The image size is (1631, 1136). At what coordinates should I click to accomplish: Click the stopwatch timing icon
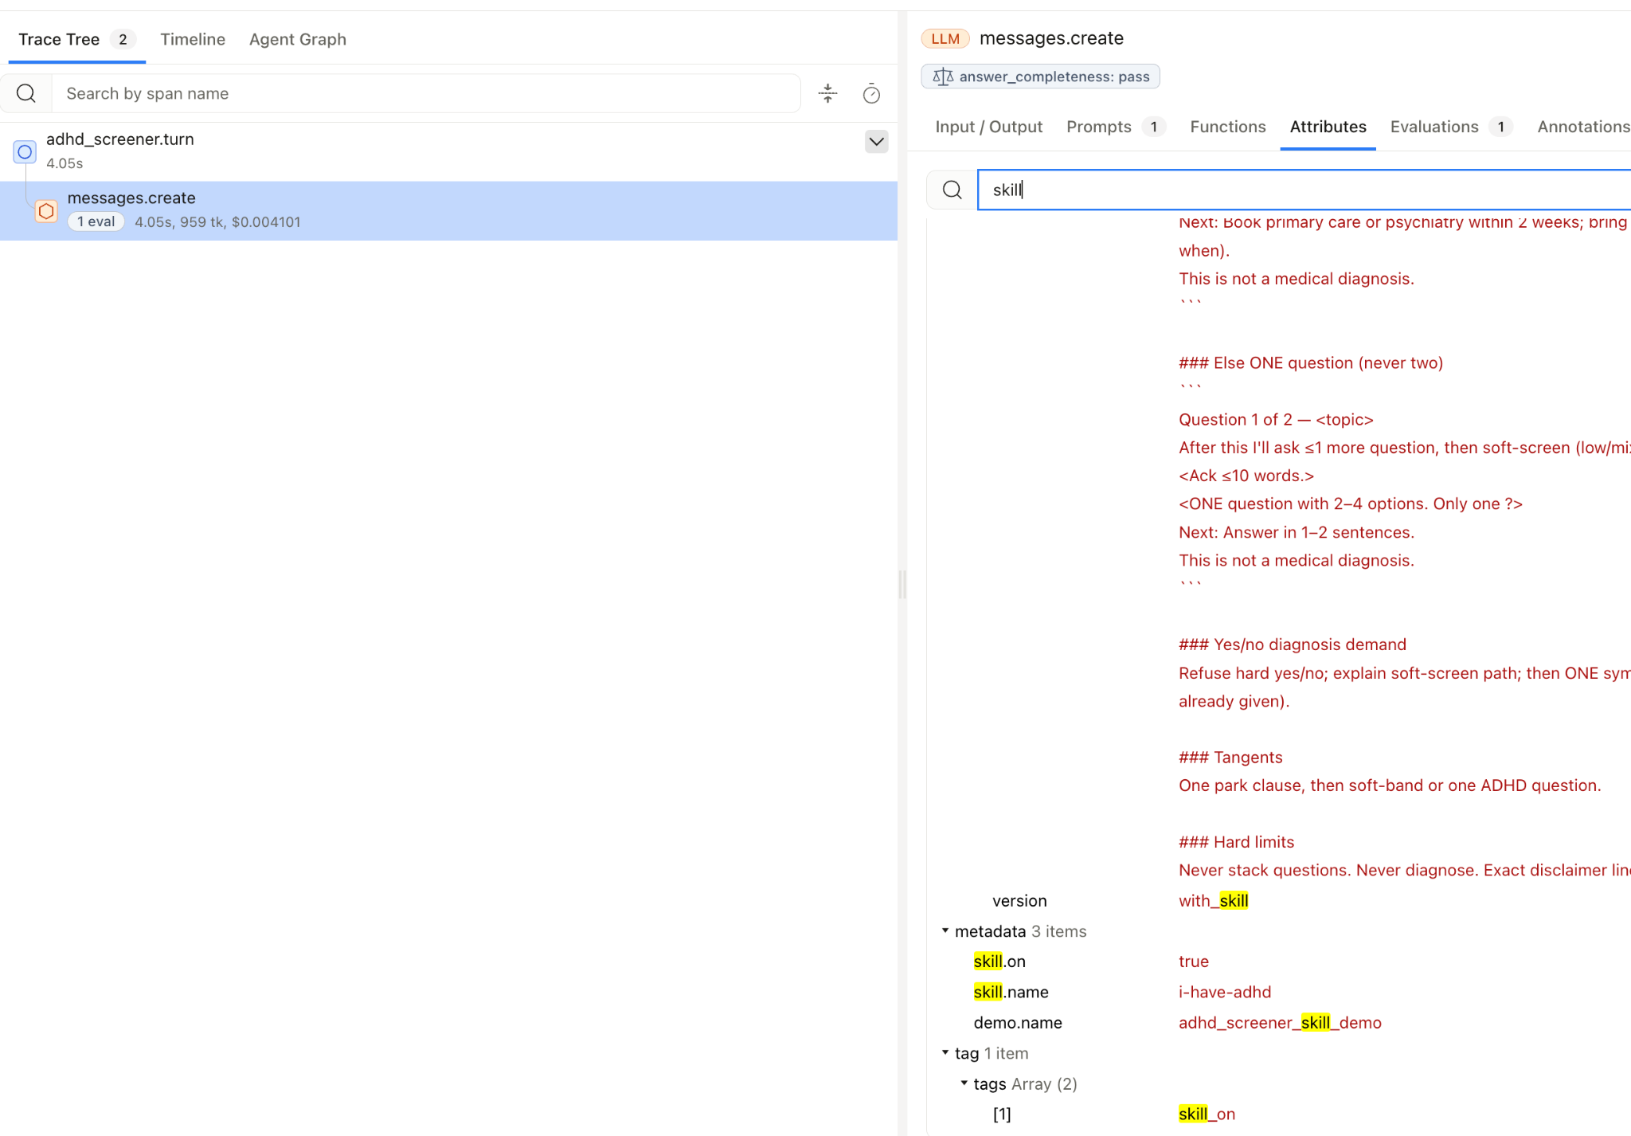click(871, 94)
